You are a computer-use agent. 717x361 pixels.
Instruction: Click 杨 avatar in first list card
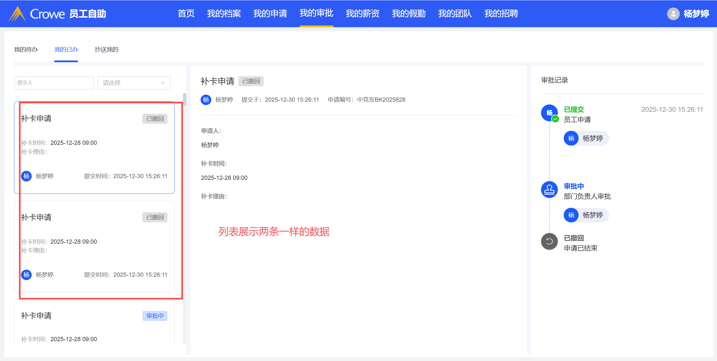26,176
